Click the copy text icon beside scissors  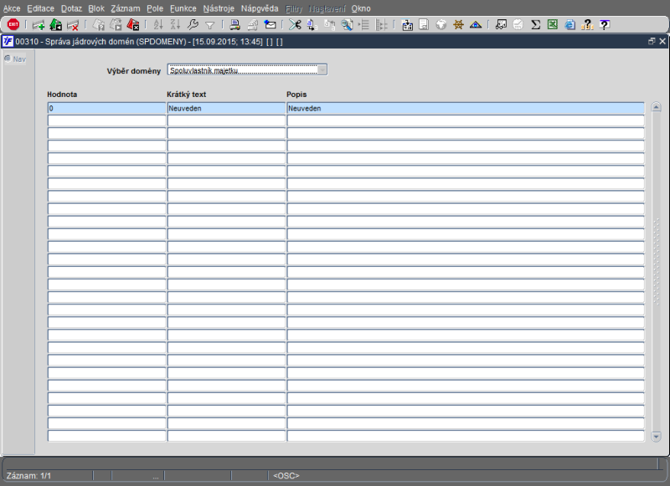[312, 25]
